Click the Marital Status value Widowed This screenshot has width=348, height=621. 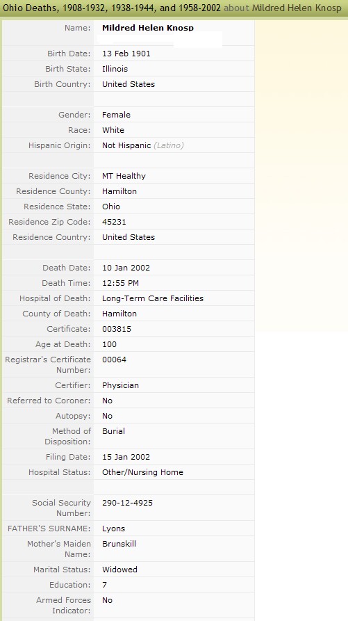pos(120,570)
